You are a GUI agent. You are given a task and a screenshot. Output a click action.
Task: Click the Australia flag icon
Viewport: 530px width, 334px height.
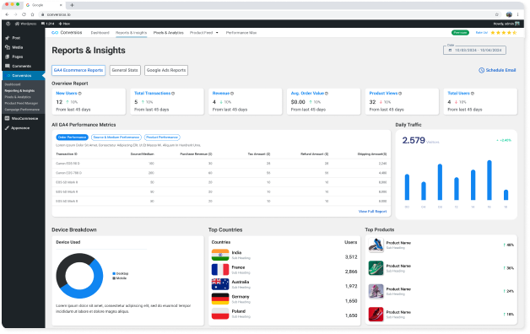[220, 284]
